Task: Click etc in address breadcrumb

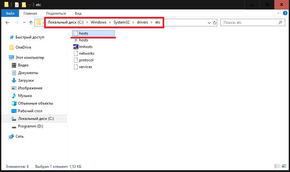Action: click(158, 22)
